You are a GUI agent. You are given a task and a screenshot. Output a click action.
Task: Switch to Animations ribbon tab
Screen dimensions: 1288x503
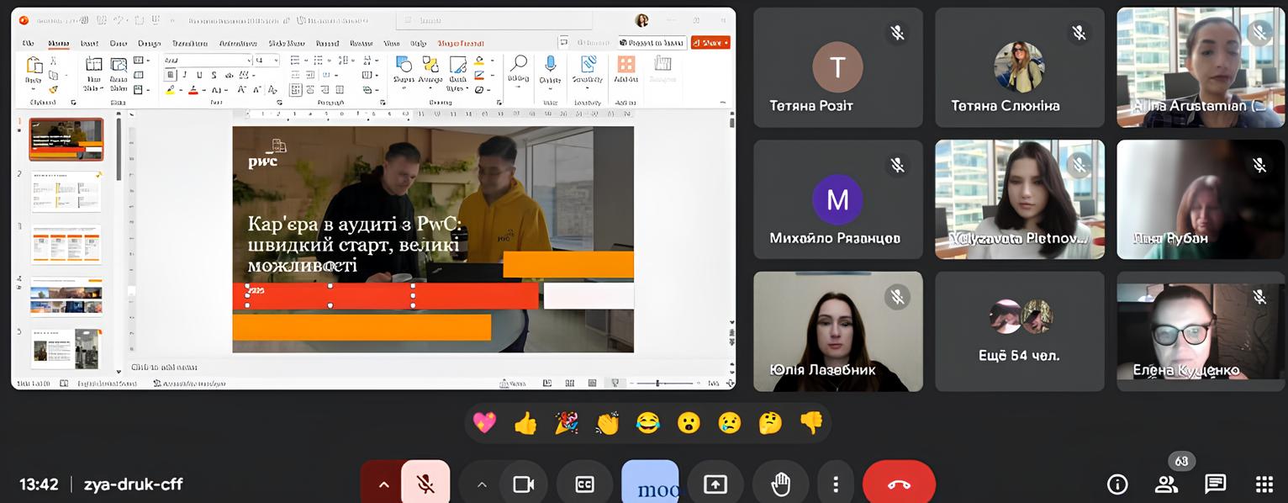(x=238, y=43)
